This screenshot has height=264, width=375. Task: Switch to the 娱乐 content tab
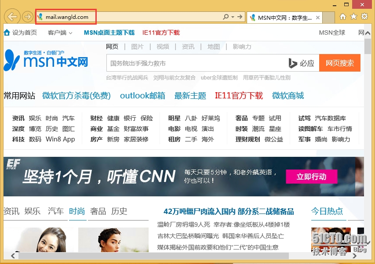point(32,211)
